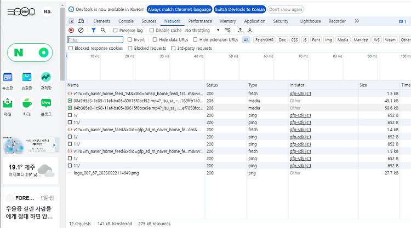
Task: Filter by Fetch/XHR type
Action: (x=265, y=40)
